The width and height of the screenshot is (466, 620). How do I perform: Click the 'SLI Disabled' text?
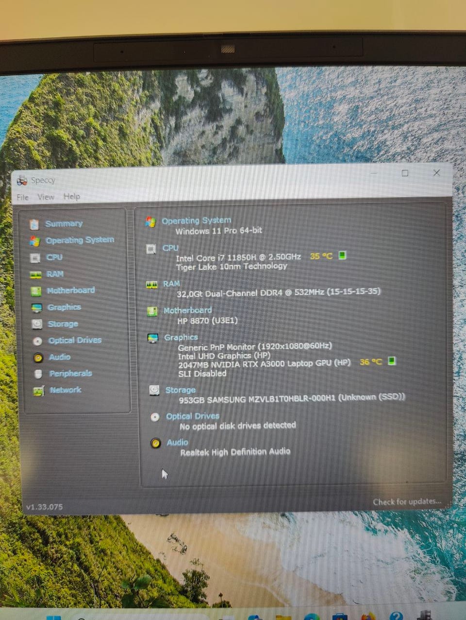pos(202,373)
